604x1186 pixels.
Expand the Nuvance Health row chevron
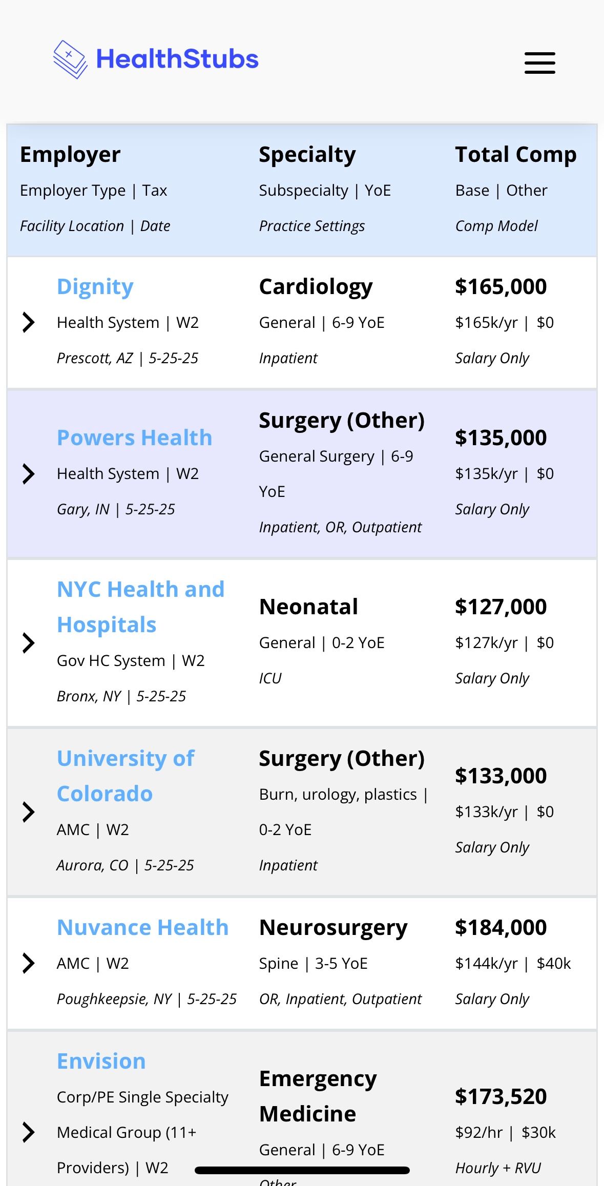29,963
